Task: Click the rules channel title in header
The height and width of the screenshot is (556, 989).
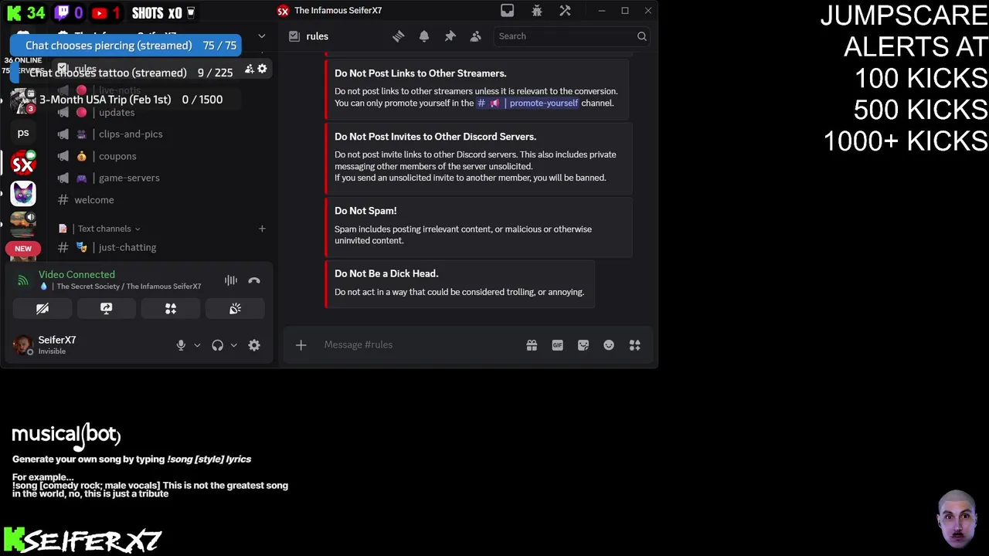Action: pos(317,36)
